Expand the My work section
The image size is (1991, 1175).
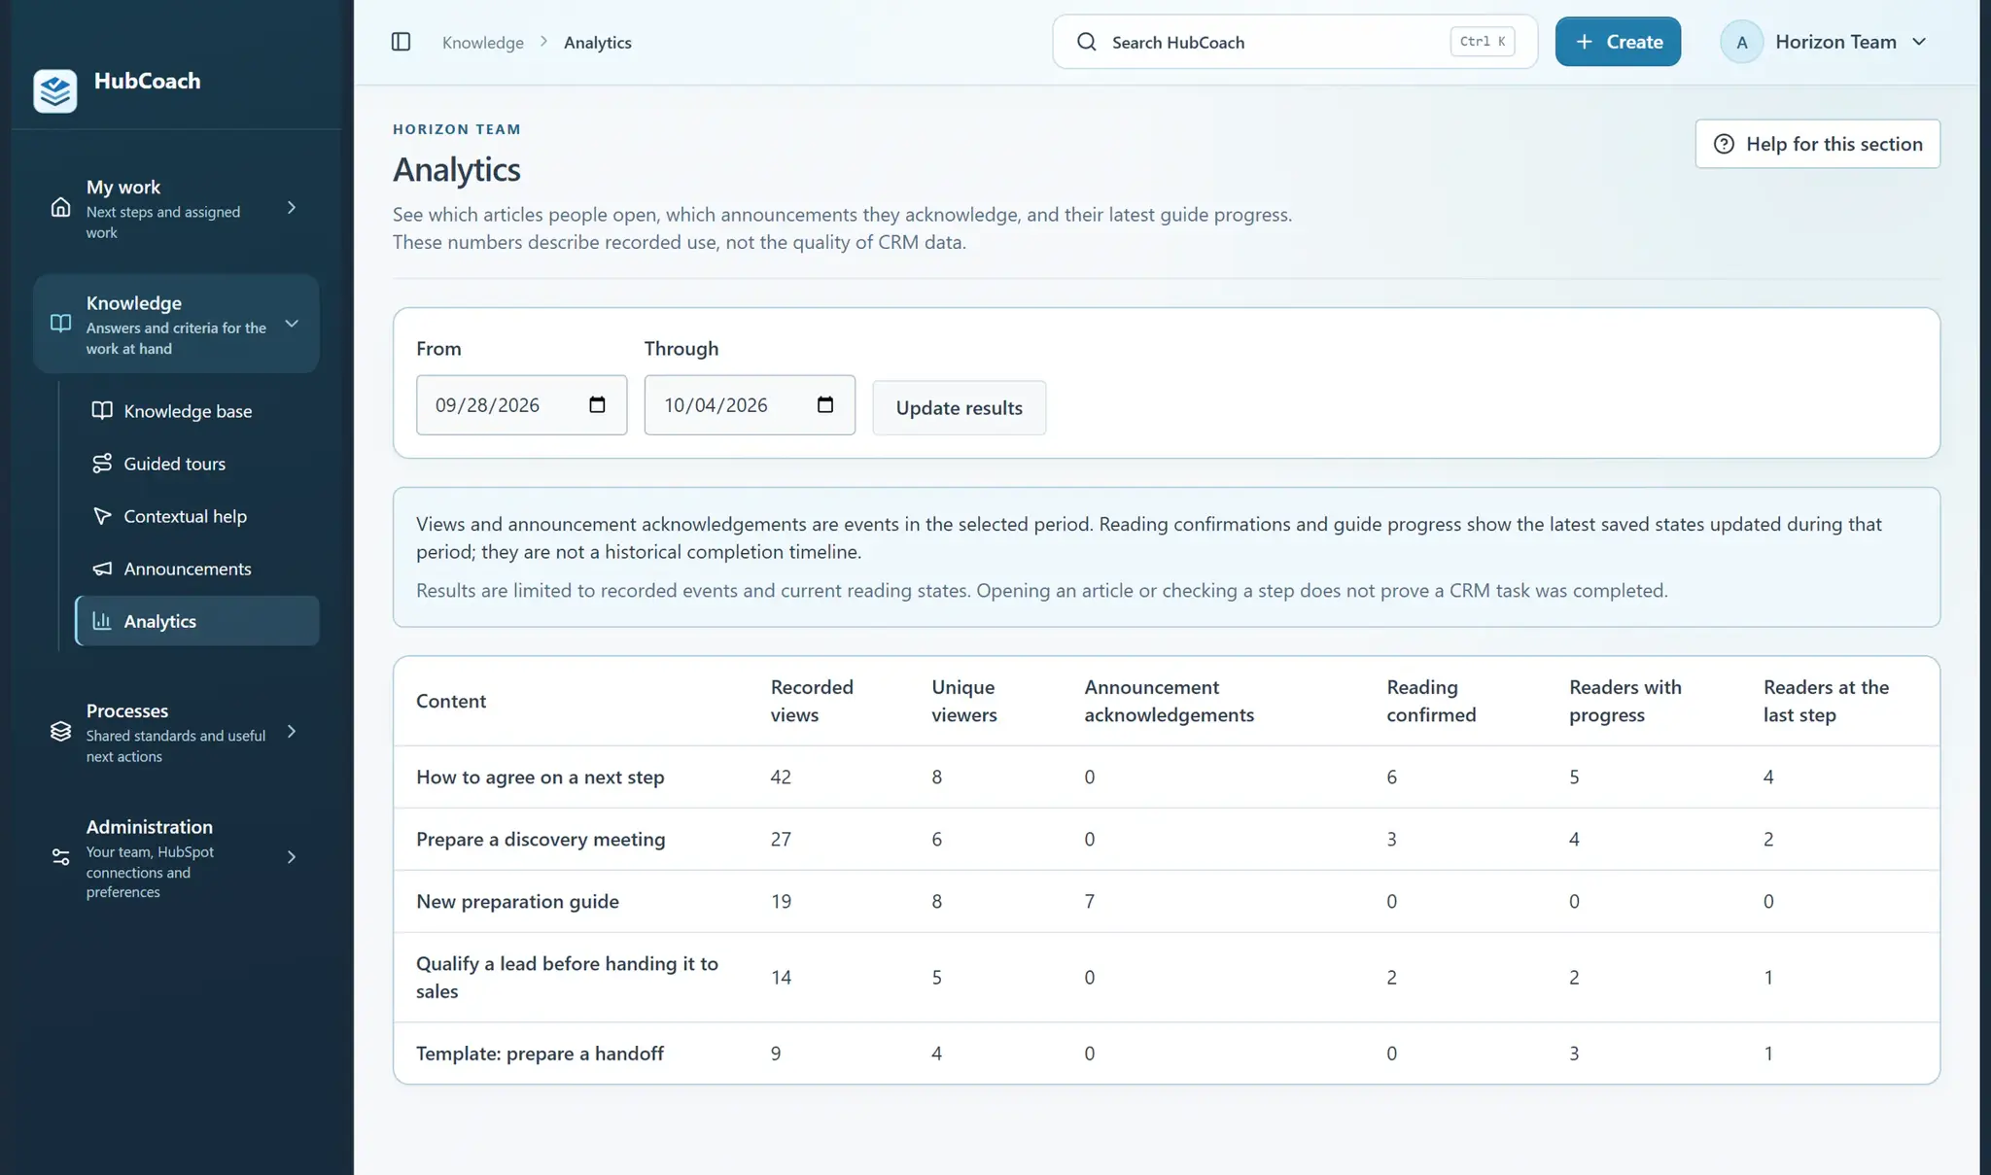176,208
